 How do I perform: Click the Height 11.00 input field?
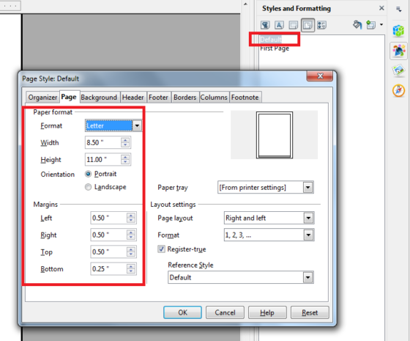click(103, 160)
